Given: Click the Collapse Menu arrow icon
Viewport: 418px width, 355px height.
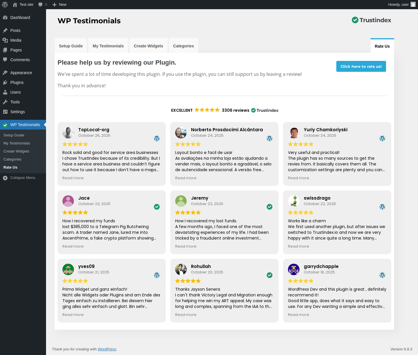Looking at the screenshot, I should pyautogui.click(x=5, y=178).
